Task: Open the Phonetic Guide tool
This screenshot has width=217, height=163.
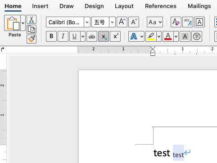Action: click(x=188, y=22)
